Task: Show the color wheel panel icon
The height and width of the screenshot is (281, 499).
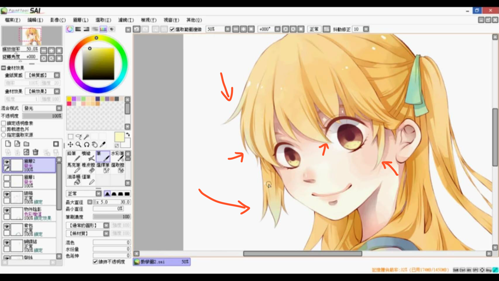Action: (70, 29)
